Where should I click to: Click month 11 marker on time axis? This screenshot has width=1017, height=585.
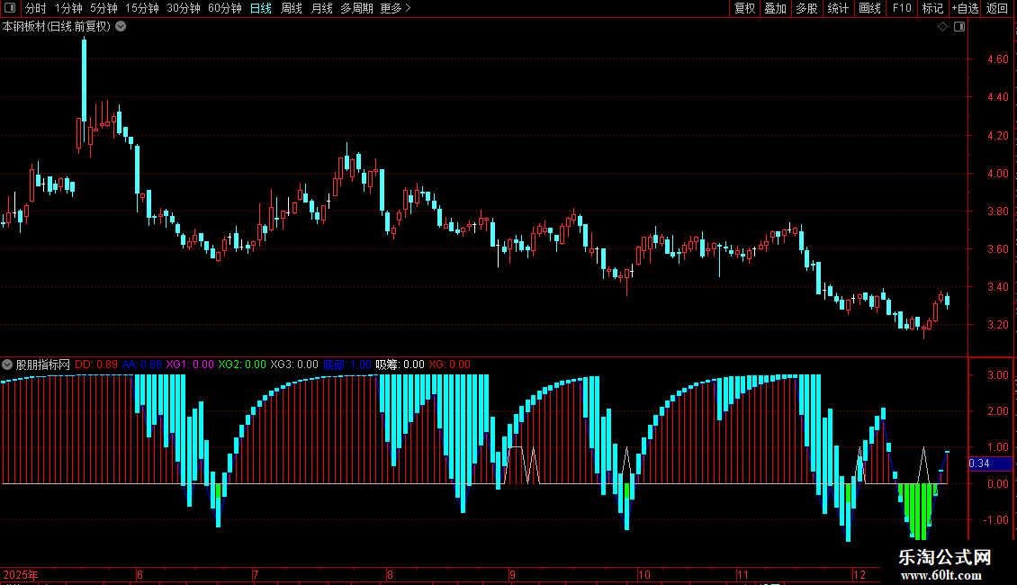tap(742, 574)
